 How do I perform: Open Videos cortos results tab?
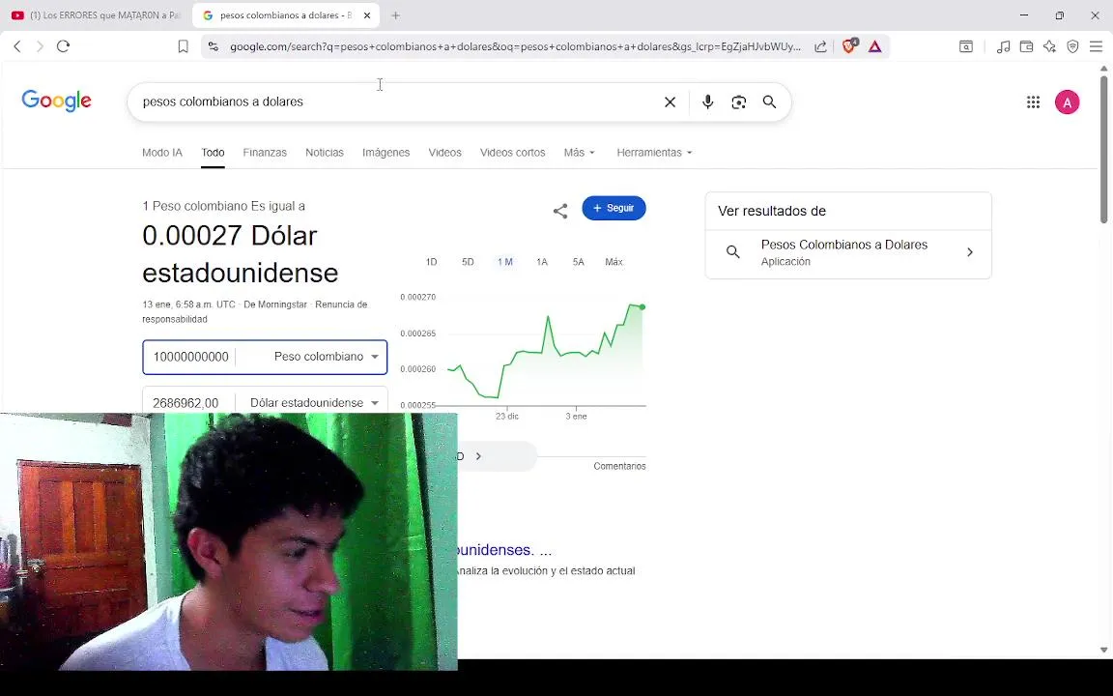[512, 153]
